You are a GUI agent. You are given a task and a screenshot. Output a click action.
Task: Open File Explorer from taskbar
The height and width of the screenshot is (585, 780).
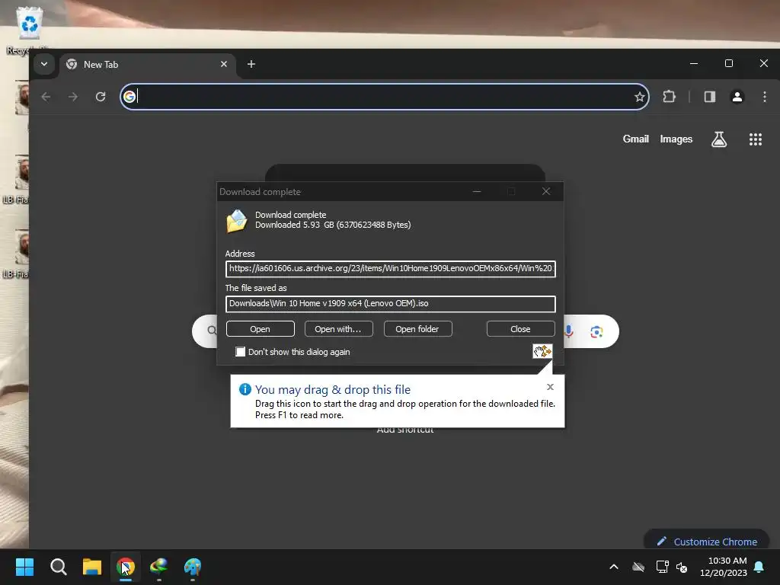(92, 567)
